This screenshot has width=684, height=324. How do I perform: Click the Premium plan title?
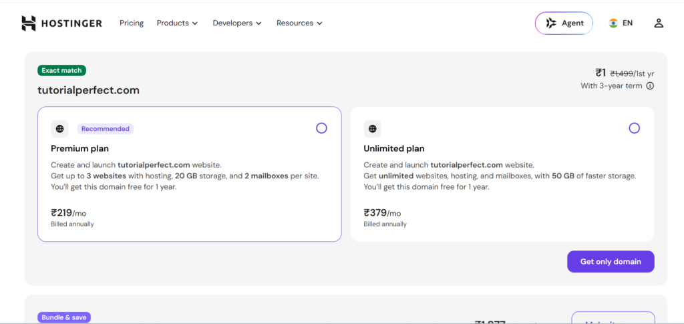pos(80,149)
